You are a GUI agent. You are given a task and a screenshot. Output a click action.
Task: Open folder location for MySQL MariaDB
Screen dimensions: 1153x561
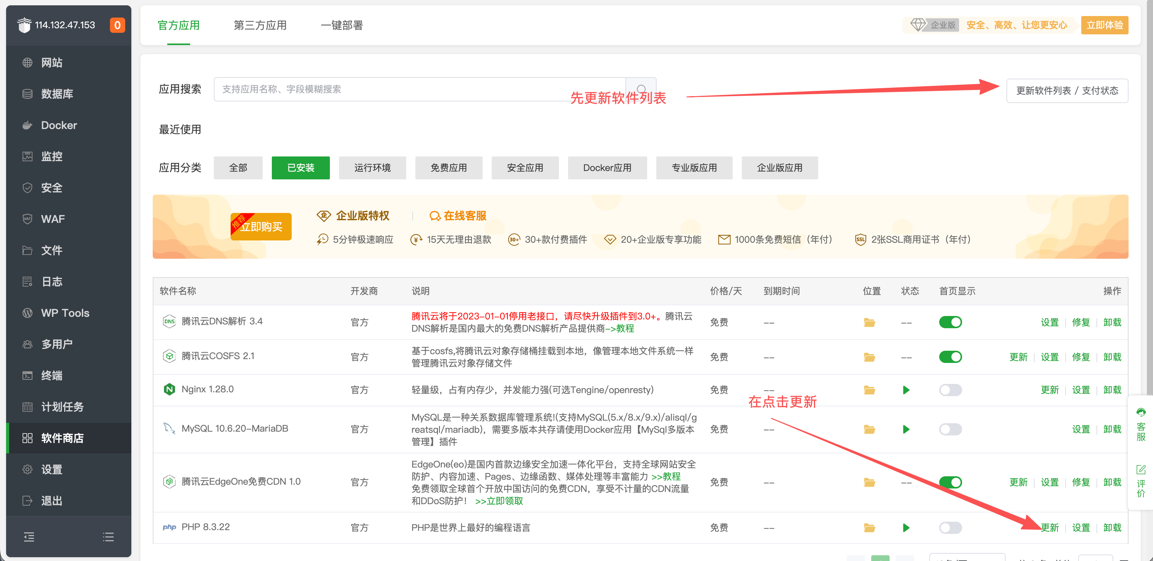(x=869, y=429)
